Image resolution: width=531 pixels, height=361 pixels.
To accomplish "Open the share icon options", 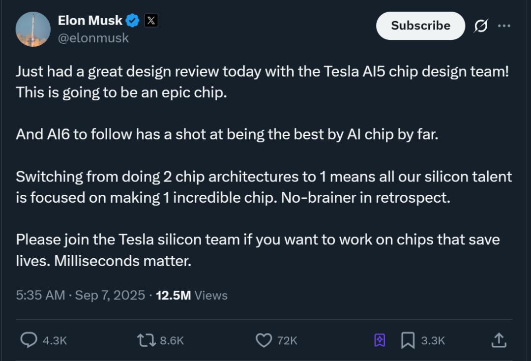I will point(499,340).
